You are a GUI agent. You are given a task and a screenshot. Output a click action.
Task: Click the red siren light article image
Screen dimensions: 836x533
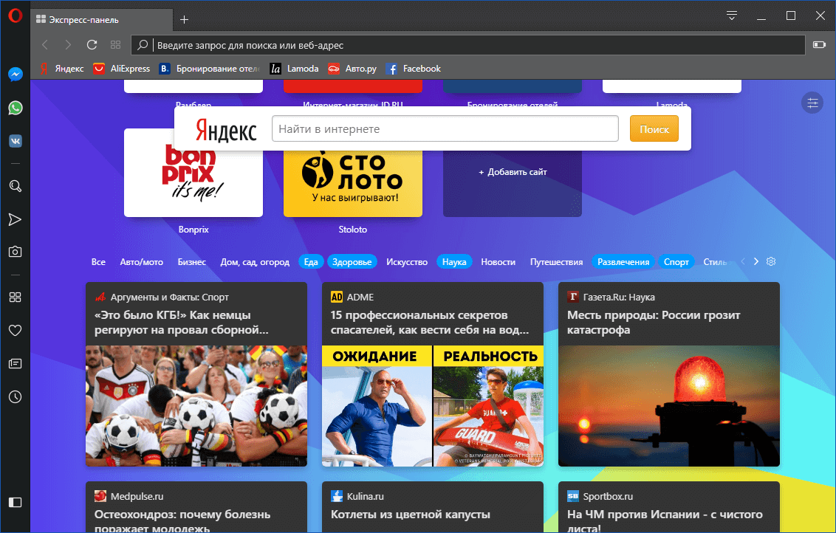pos(668,406)
